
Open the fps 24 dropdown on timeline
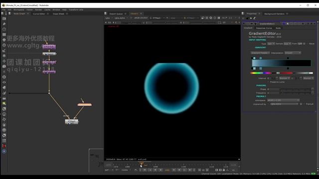[109, 170]
